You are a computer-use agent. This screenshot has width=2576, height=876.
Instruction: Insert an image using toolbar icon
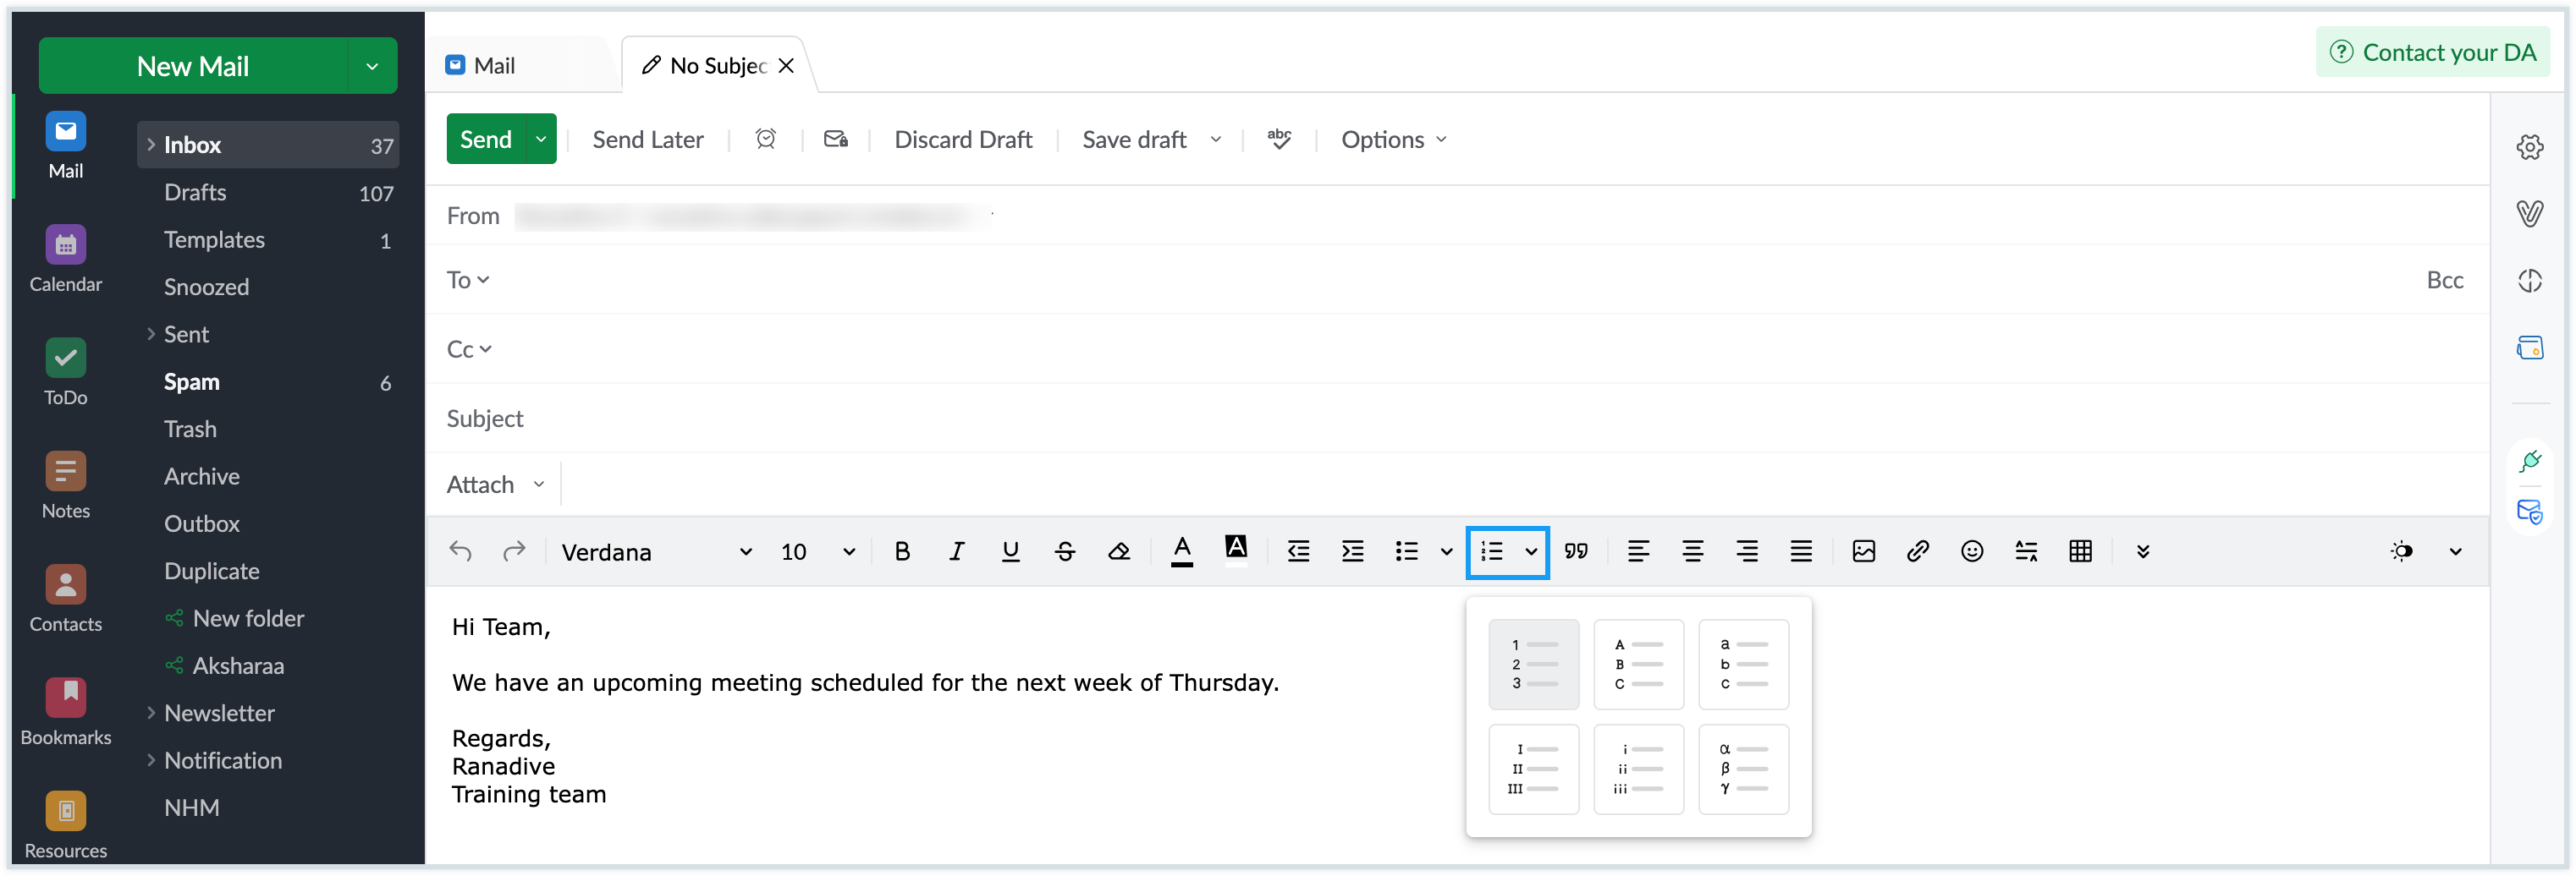tap(1863, 551)
